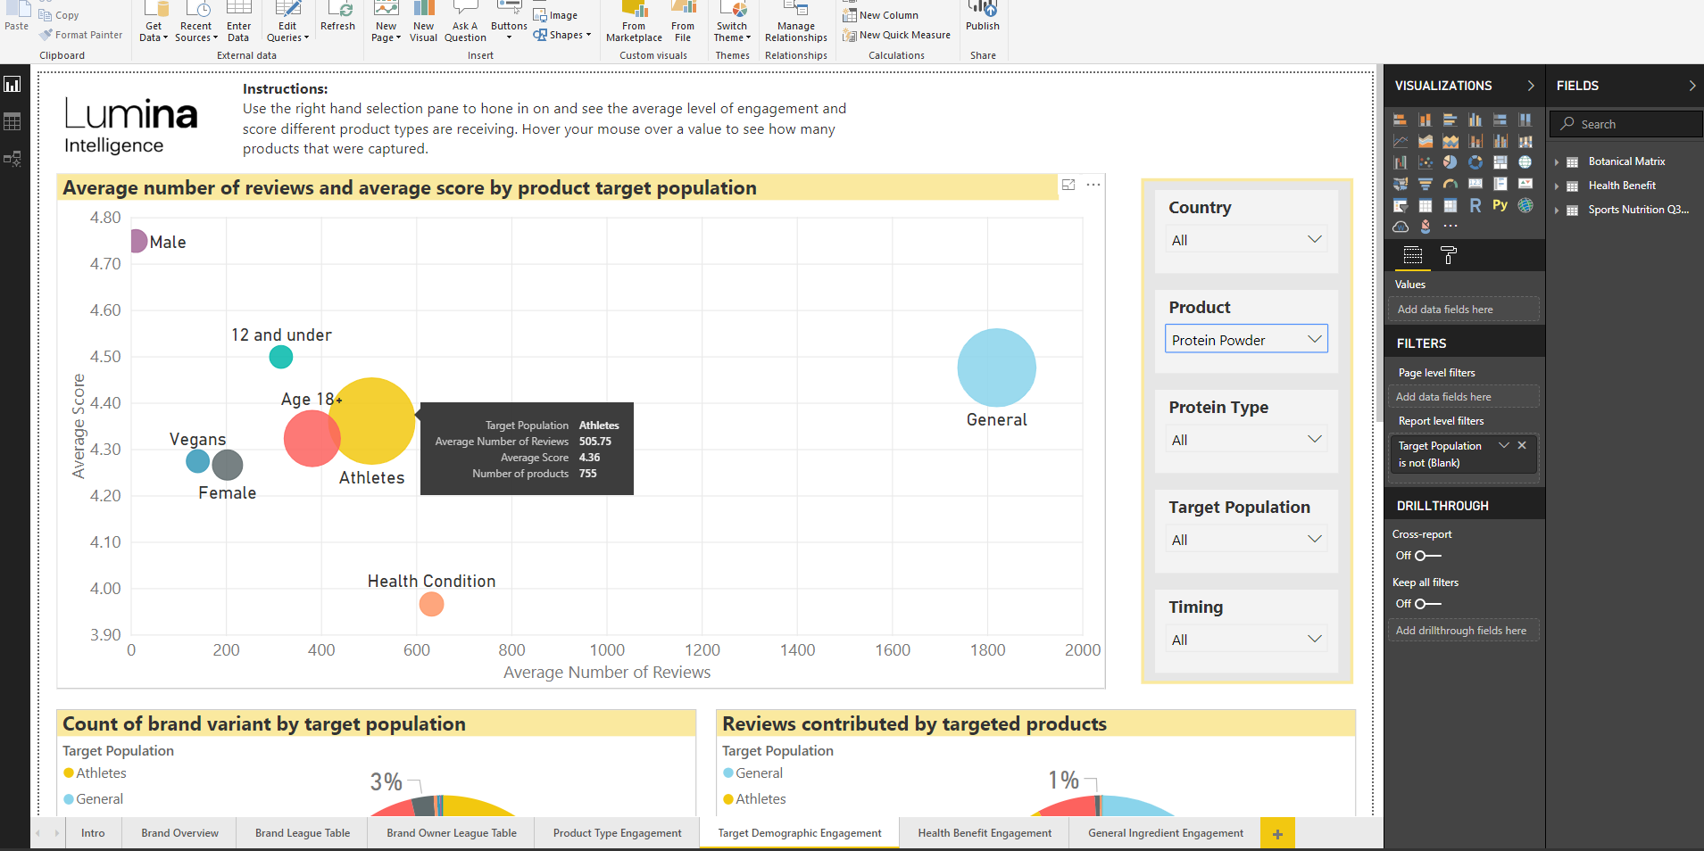Open the Health Benefit Engagement tab

[983, 832]
